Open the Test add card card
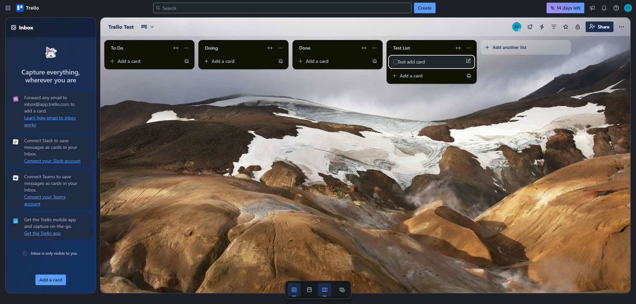The image size is (636, 304). [432, 62]
